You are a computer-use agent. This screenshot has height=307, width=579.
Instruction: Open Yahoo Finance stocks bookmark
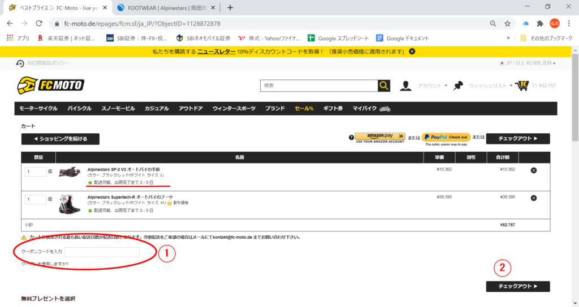pos(269,38)
